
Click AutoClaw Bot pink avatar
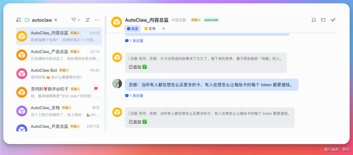point(22,73)
